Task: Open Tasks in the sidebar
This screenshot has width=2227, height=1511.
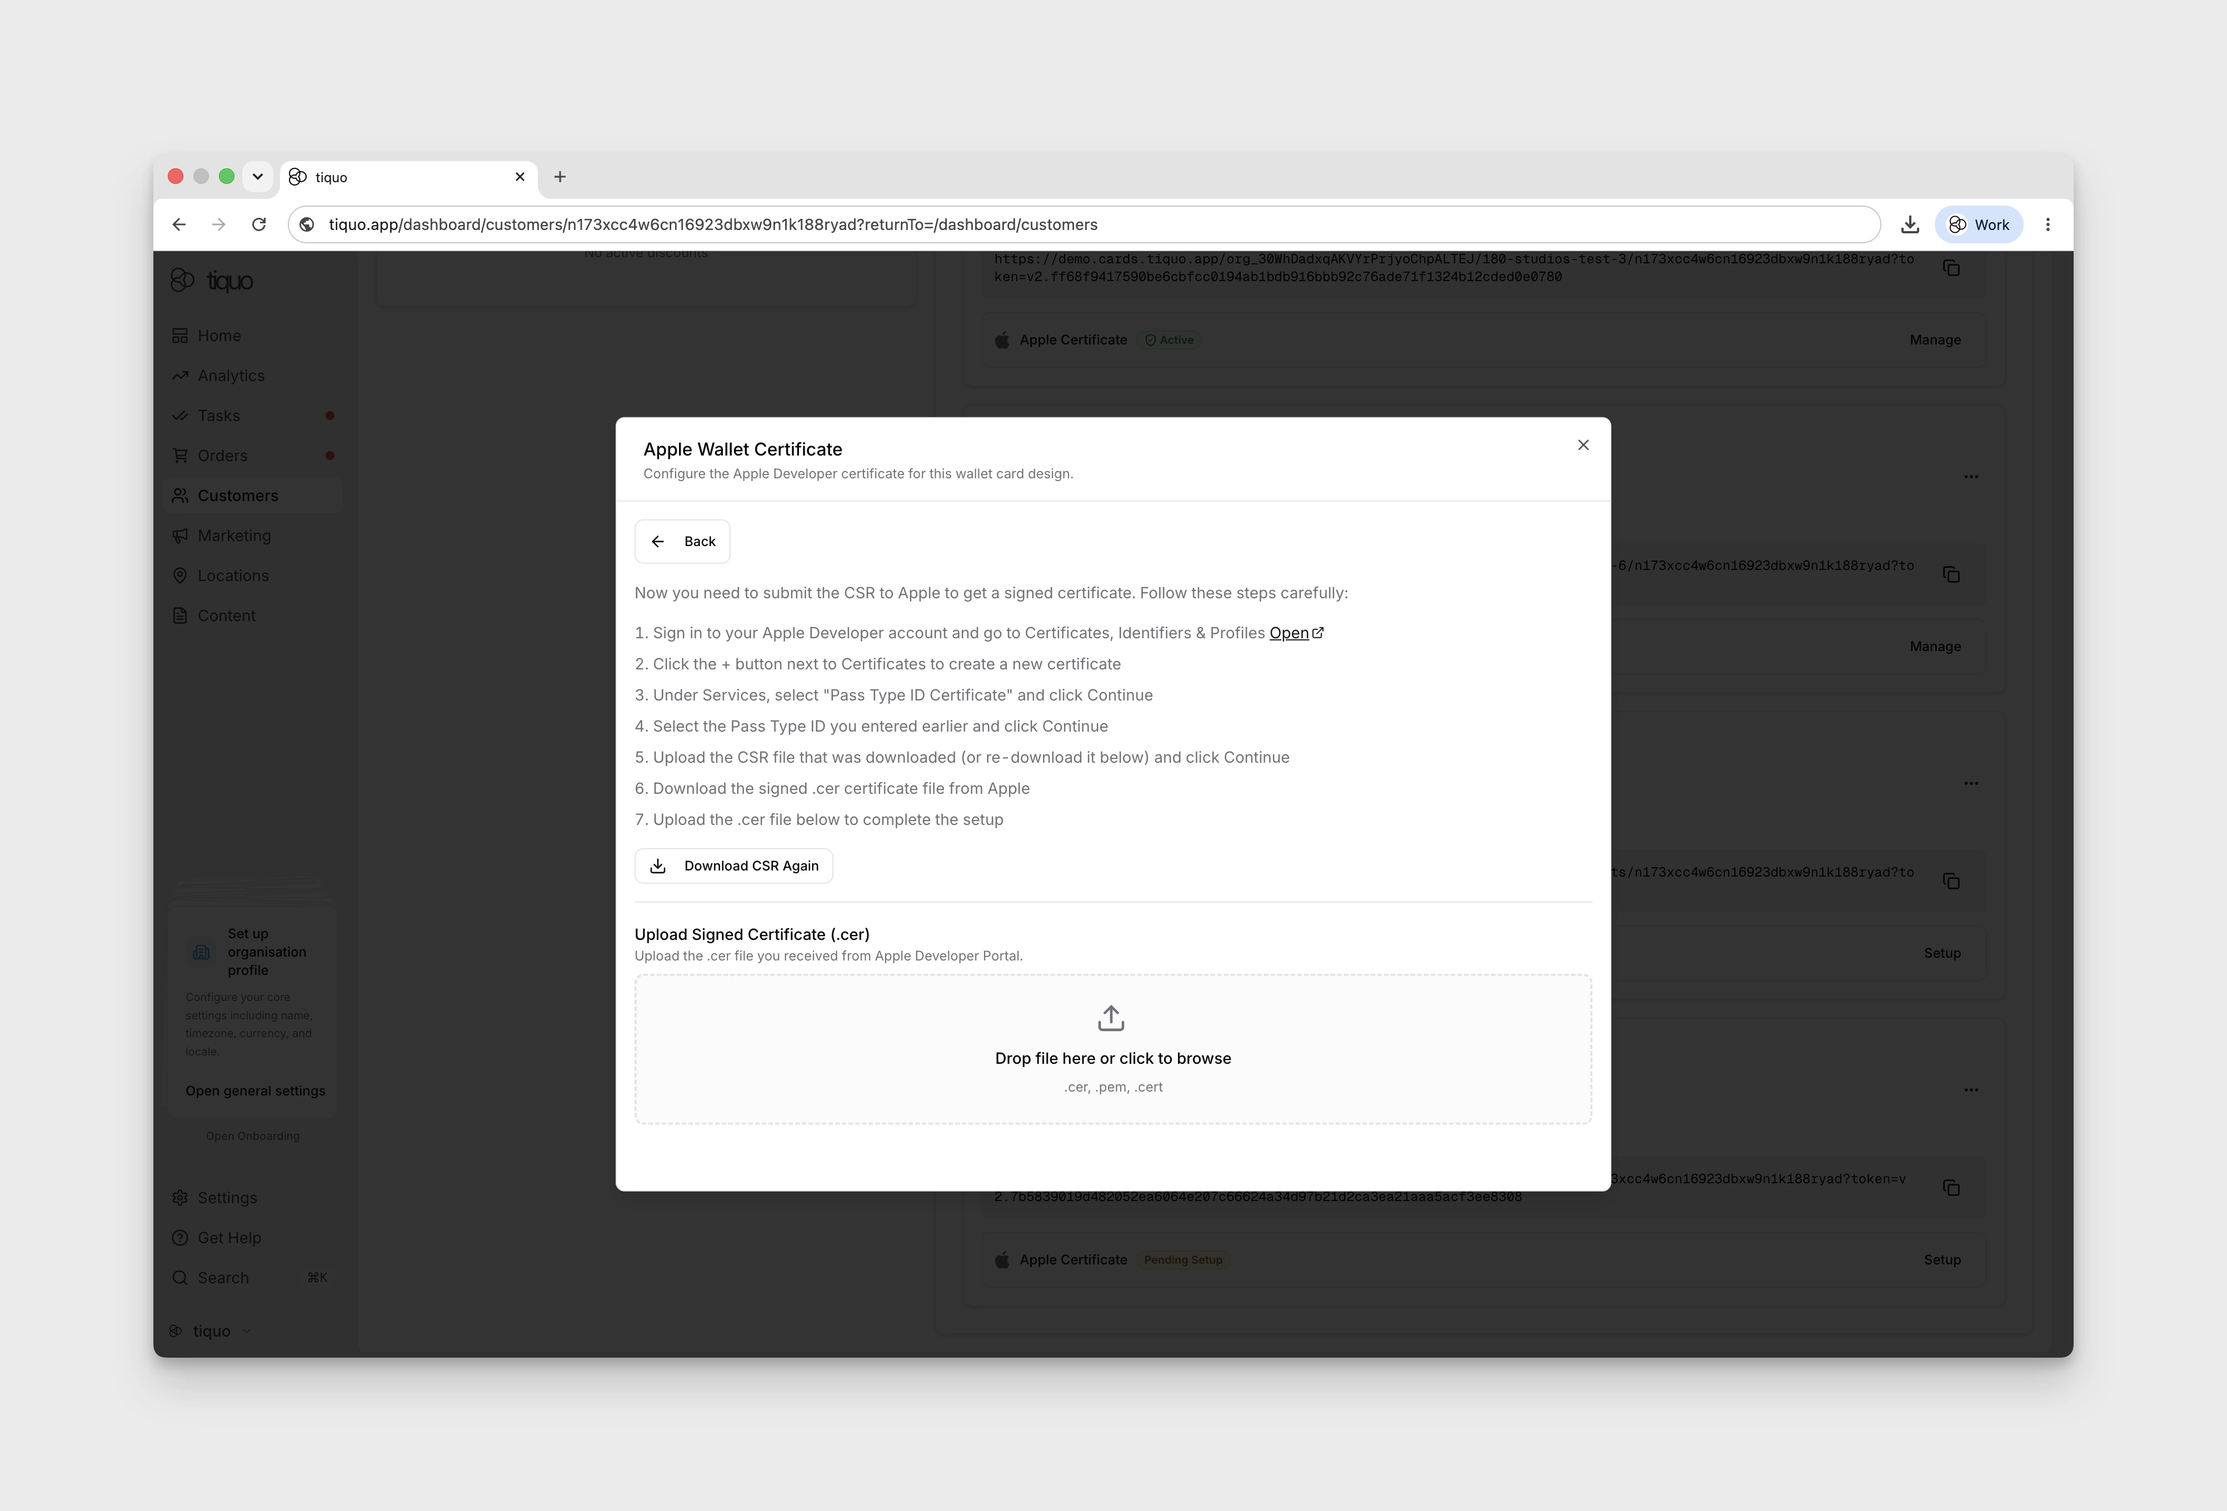Action: (x=253, y=416)
